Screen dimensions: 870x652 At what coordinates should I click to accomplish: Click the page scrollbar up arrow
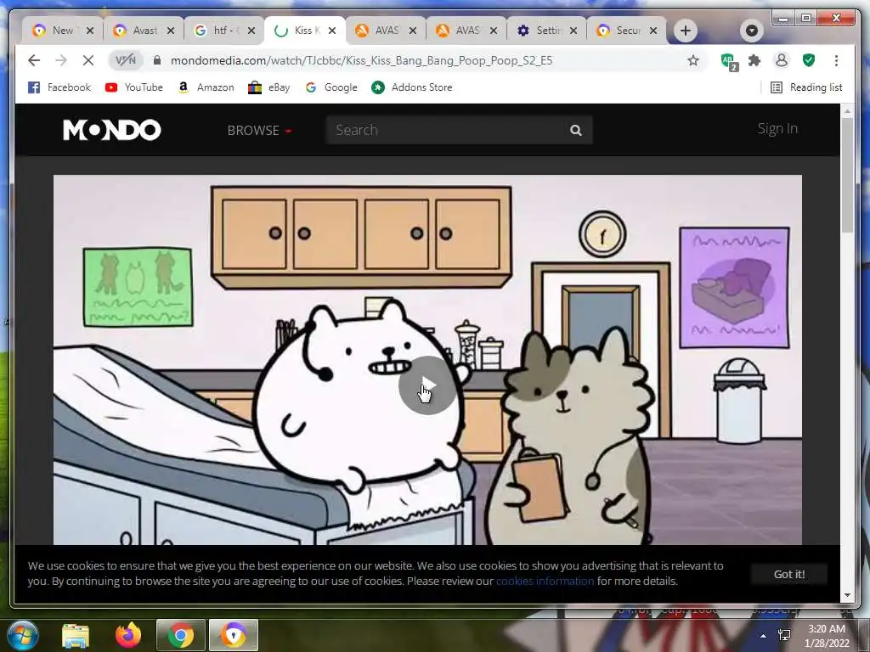click(847, 111)
